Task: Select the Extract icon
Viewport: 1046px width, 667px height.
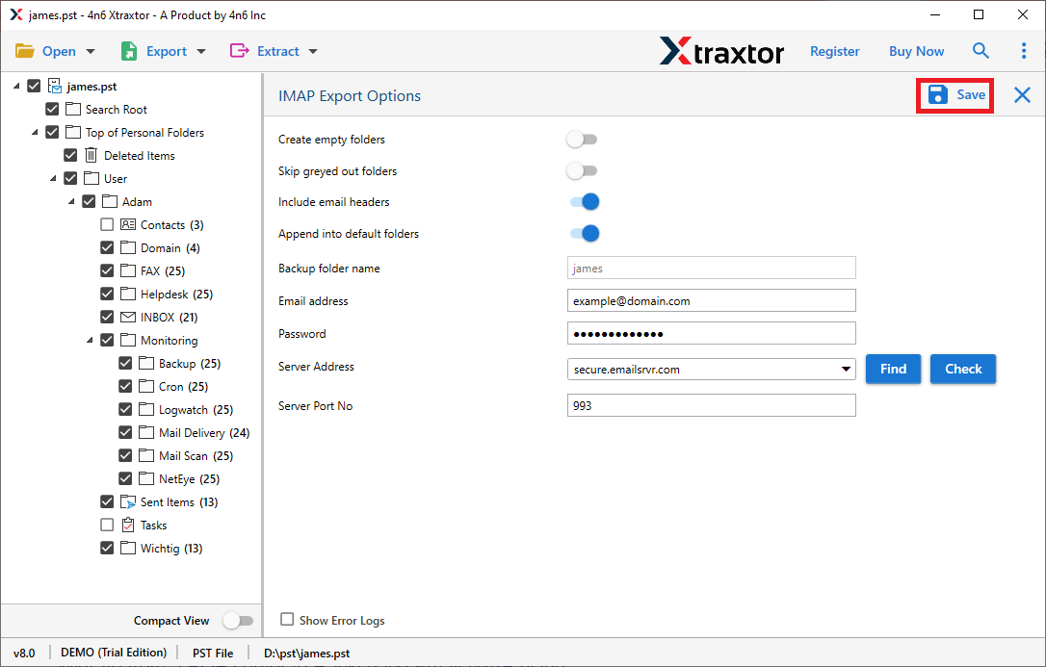Action: [242, 50]
